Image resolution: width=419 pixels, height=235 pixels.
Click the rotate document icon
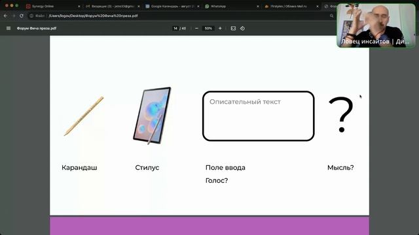242,28
